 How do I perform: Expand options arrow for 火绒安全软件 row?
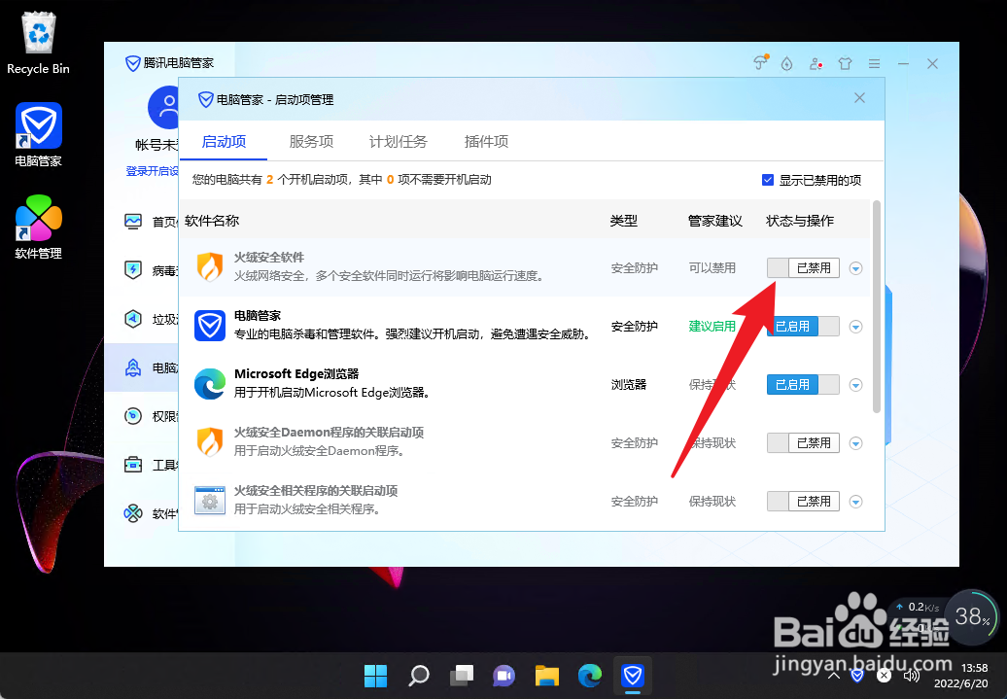pos(855,268)
